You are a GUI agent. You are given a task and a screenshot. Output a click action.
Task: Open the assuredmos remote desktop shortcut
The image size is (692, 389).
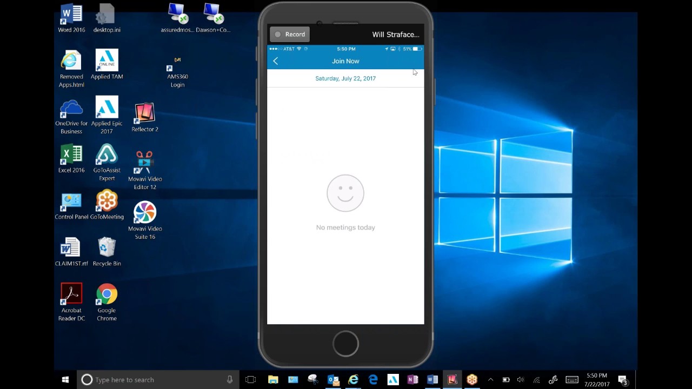pyautogui.click(x=177, y=18)
